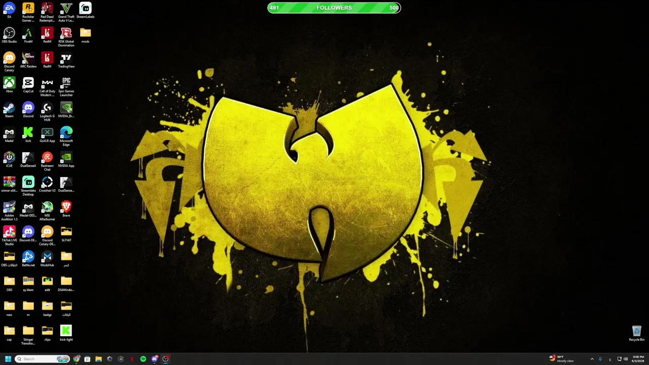The width and height of the screenshot is (649, 365).
Task: Select the badgs folder icon
Action: point(47,309)
